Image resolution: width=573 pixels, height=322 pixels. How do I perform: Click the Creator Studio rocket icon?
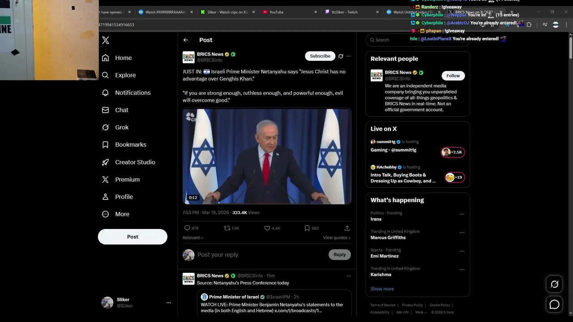pos(106,162)
